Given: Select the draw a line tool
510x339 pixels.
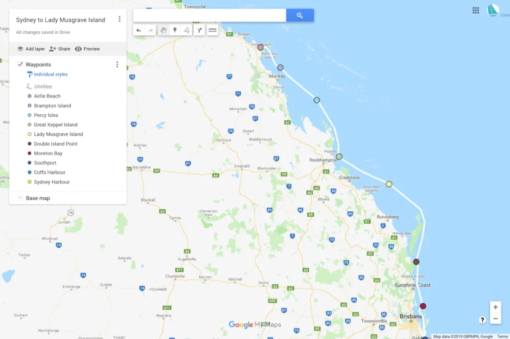Looking at the screenshot, I should (186, 30).
